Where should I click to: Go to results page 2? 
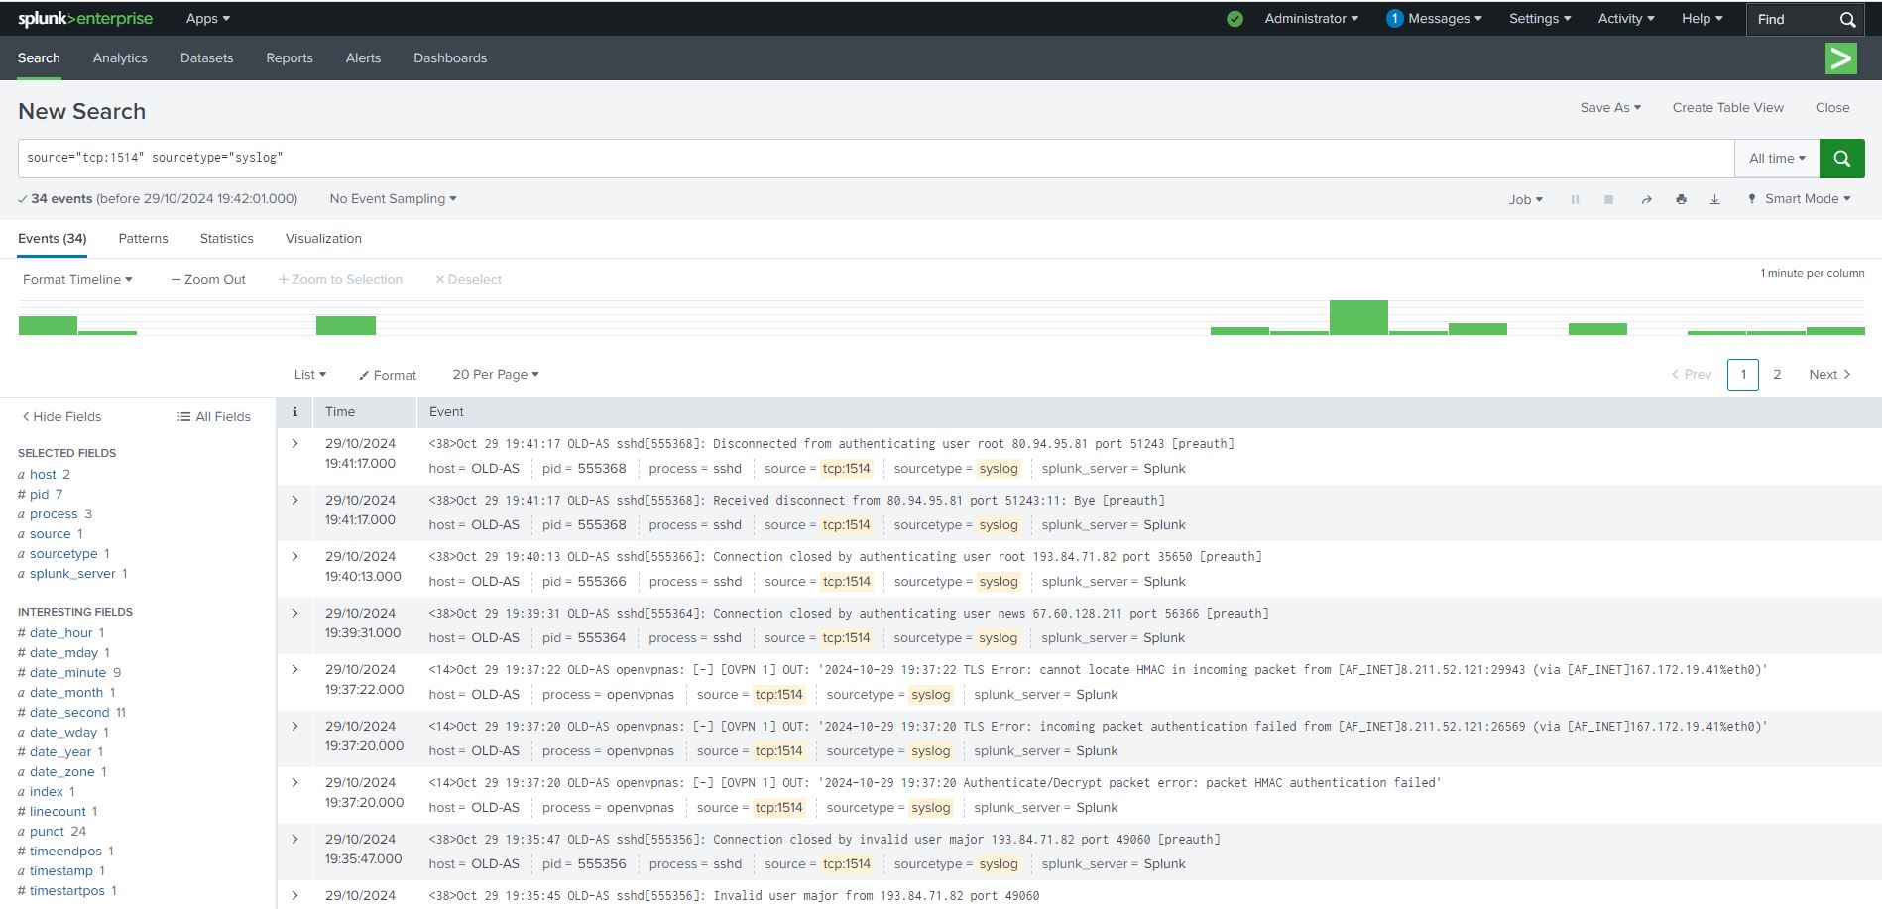pyautogui.click(x=1777, y=375)
